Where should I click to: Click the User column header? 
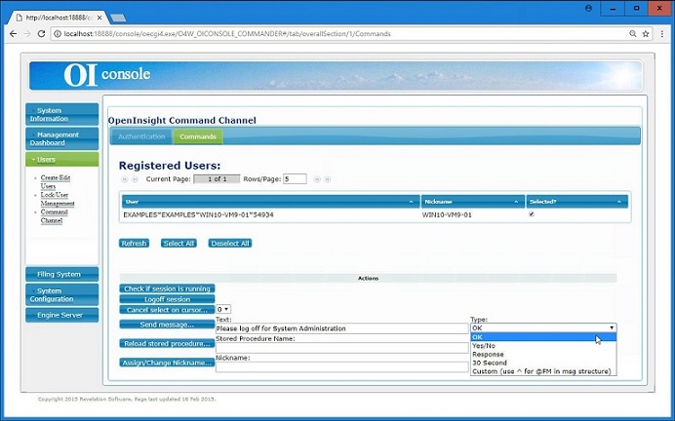271,202
